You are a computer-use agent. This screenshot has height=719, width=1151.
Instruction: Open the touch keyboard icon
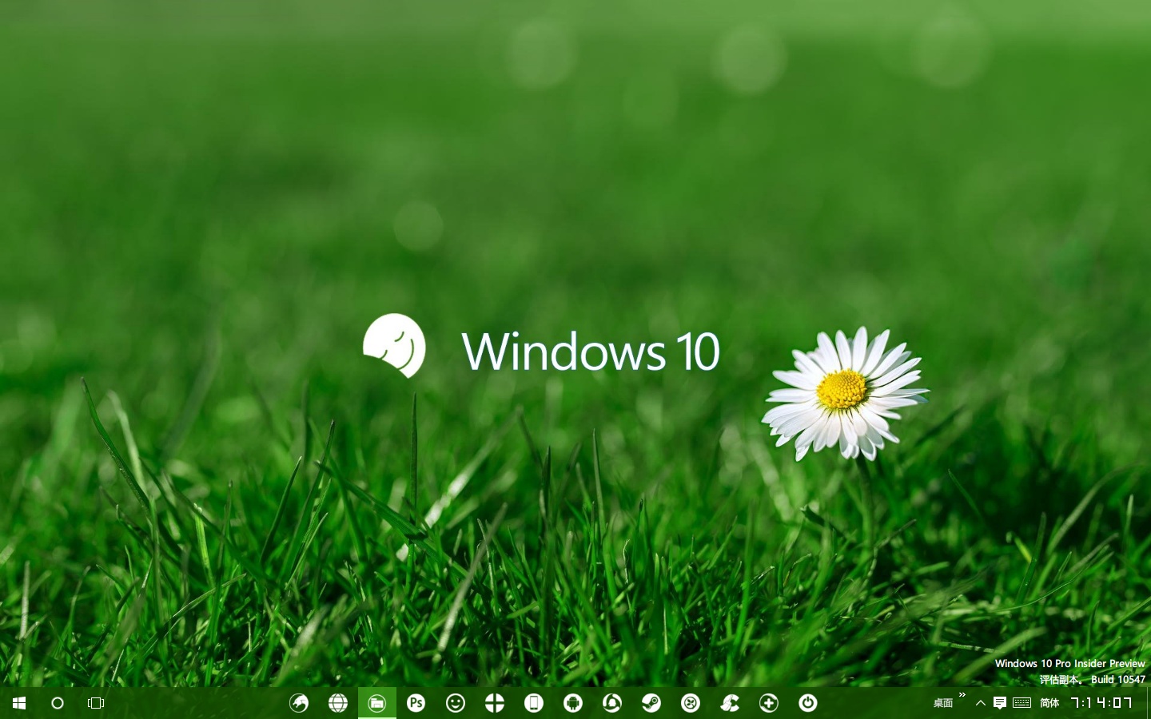[x=1022, y=703]
